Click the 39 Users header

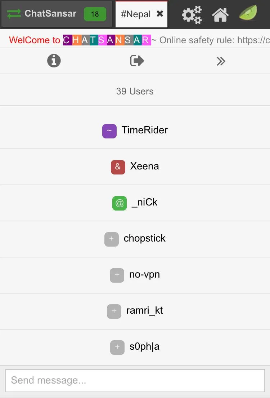(135, 91)
